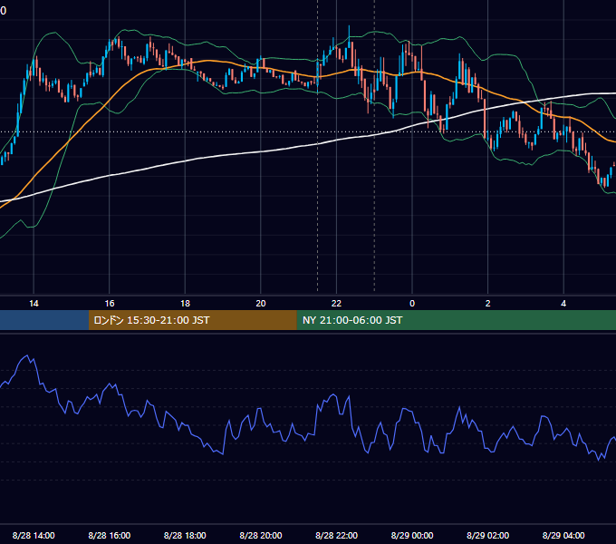Click the 8/28 20:00 date label
The image size is (616, 544).
(x=261, y=535)
